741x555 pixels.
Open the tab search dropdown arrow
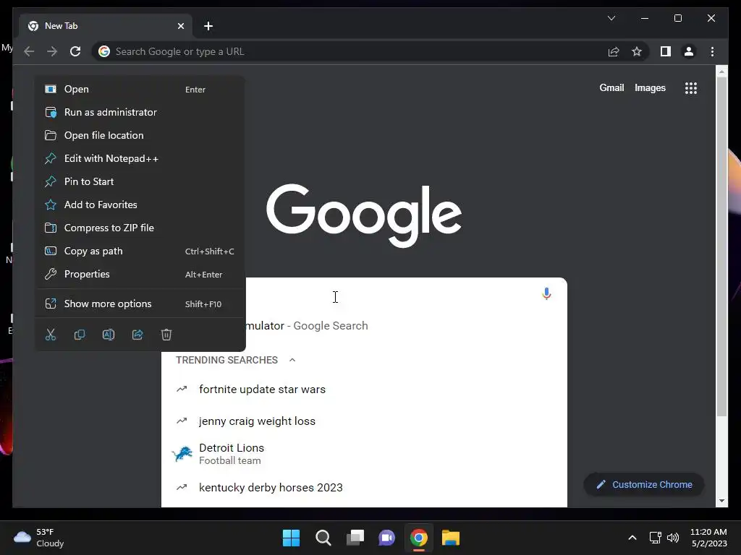[x=611, y=18]
